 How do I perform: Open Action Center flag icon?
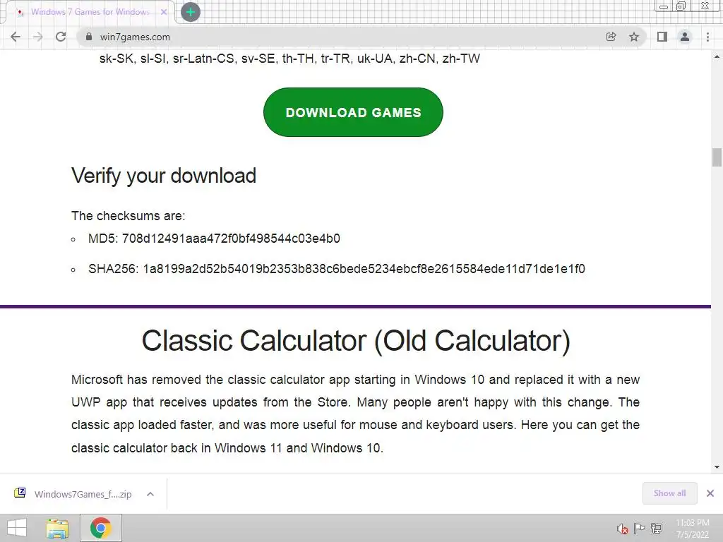click(x=639, y=528)
